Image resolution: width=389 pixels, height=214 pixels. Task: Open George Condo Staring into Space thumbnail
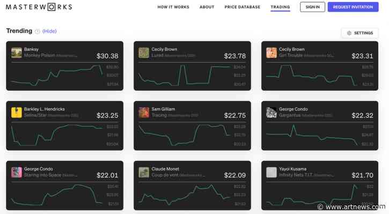[x=17, y=172]
